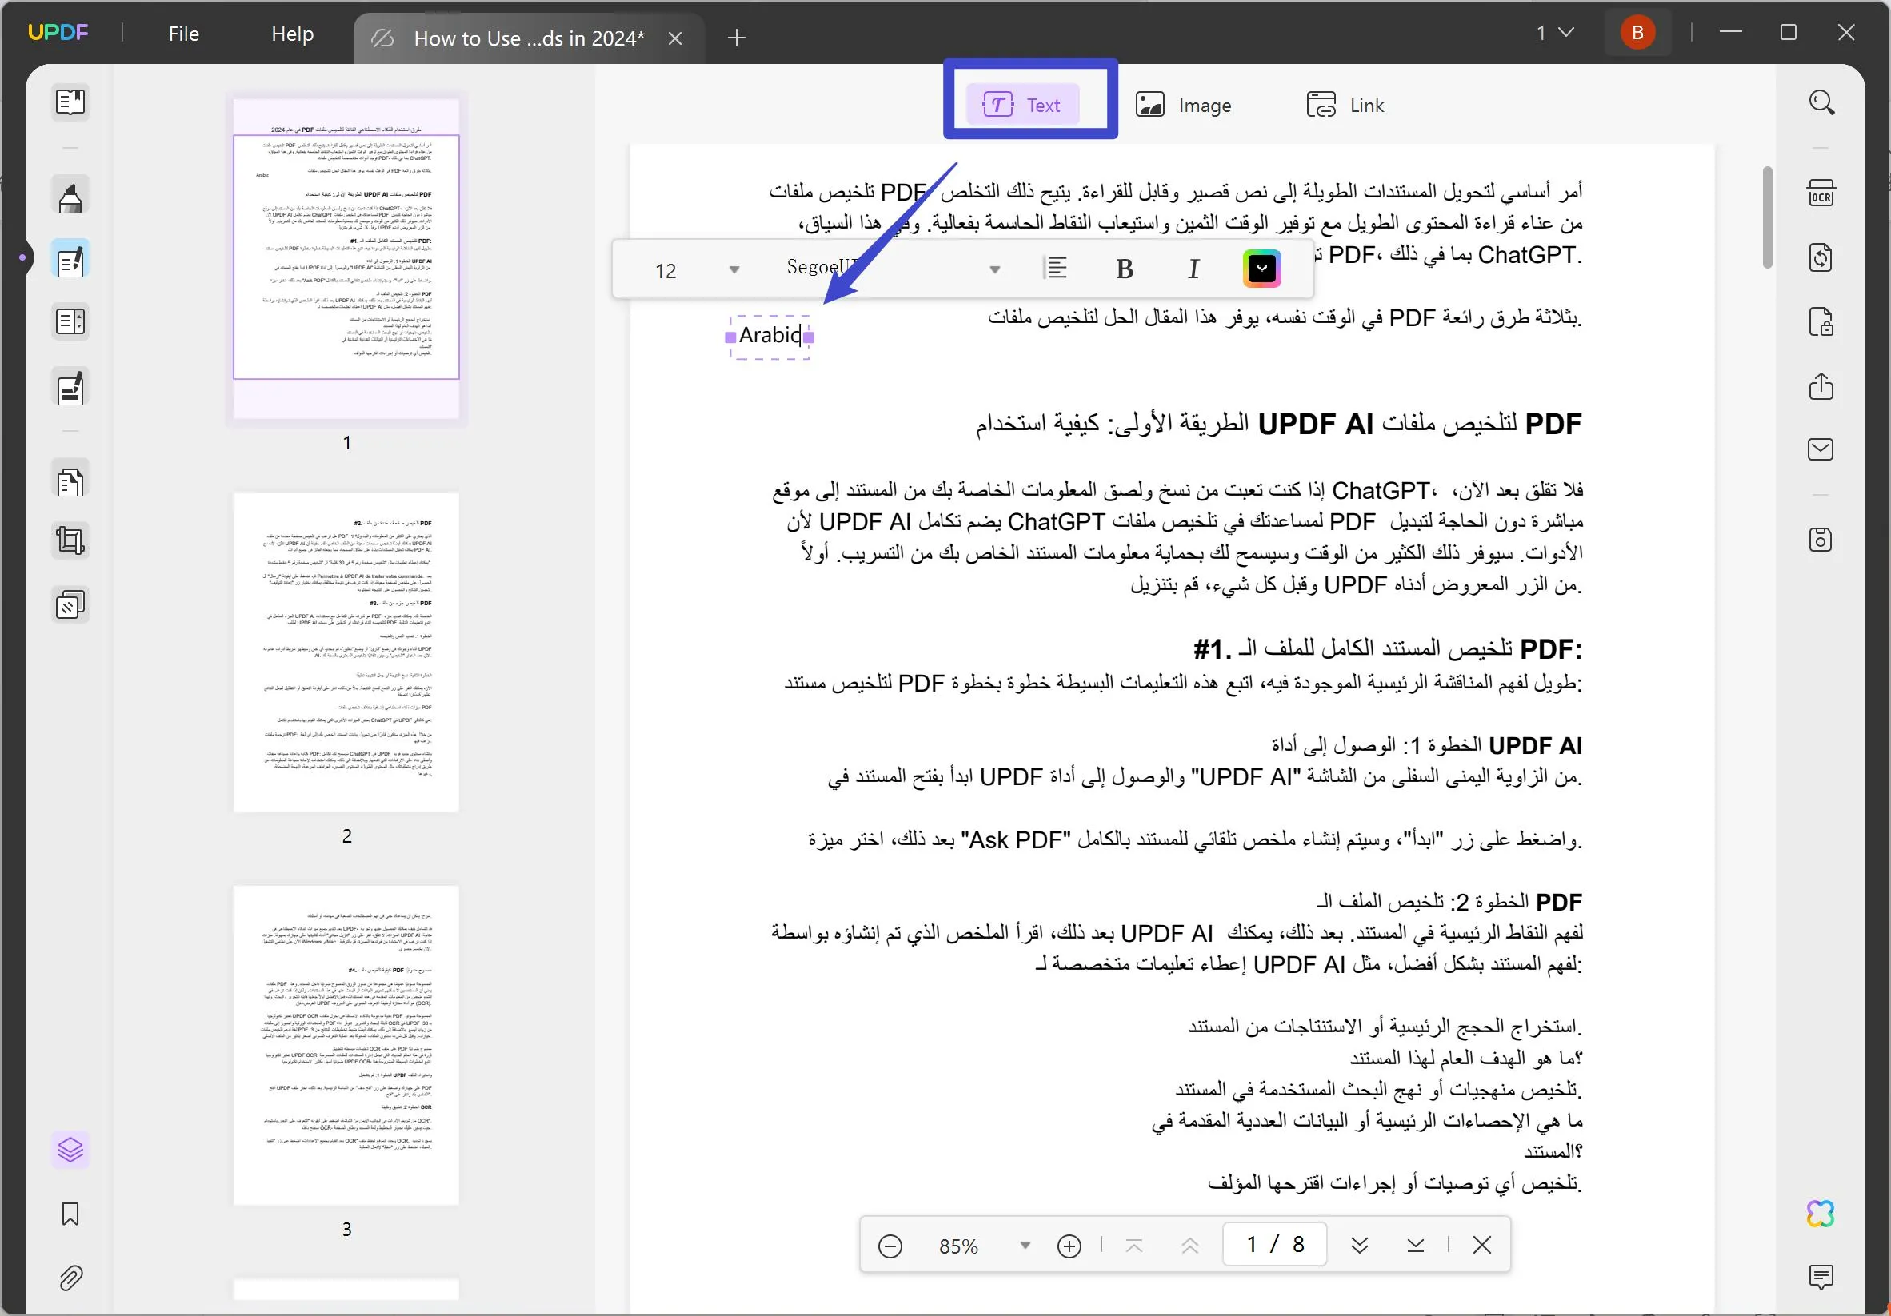Open the Comments panel at bottom right
1891x1316 pixels.
1821,1278
